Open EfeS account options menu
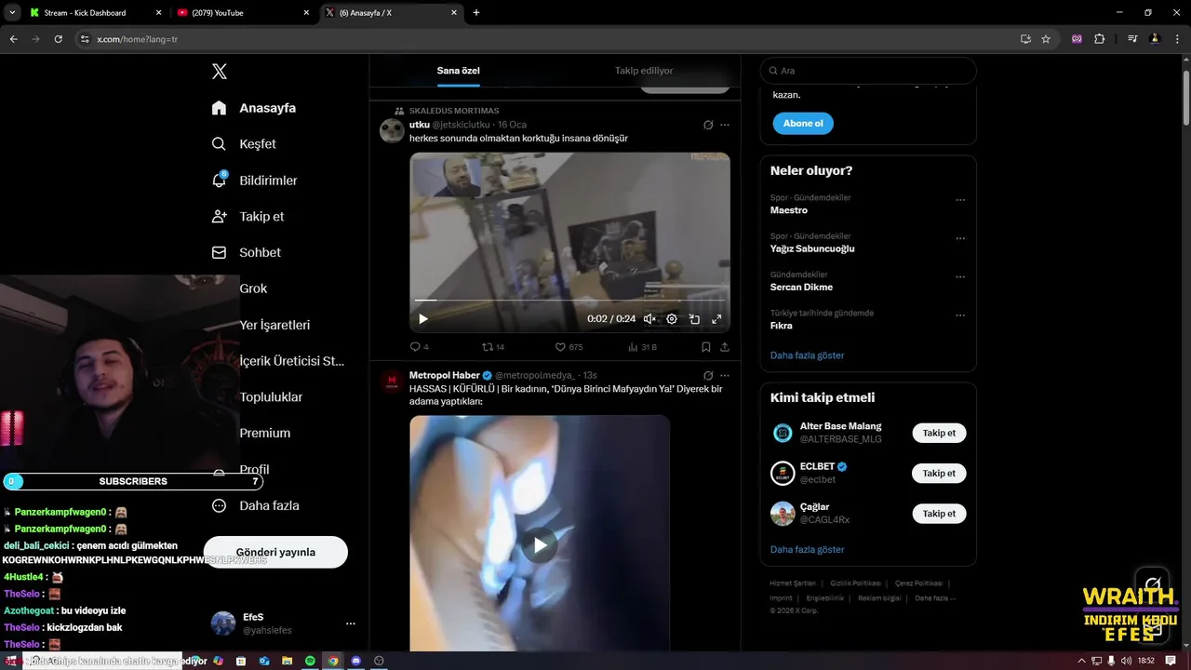The width and height of the screenshot is (1191, 670). (351, 623)
